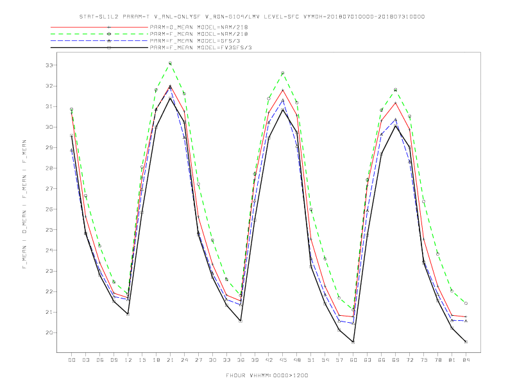Click green NAM/218 end marker at hour 84
The width and height of the screenshot is (508, 392).
(x=466, y=304)
